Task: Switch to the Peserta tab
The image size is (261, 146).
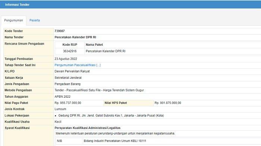Action: click(35, 20)
